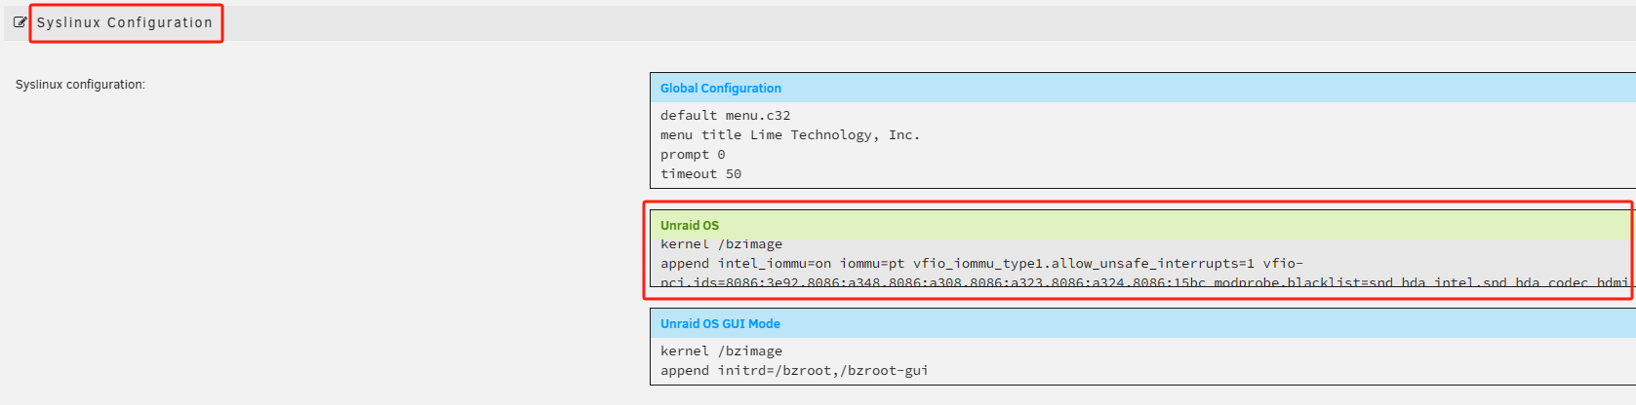Click the 'append initrd=/bzroot,/bzroot-gui' line
Viewport: 1636px width, 405px height.
pos(794,371)
